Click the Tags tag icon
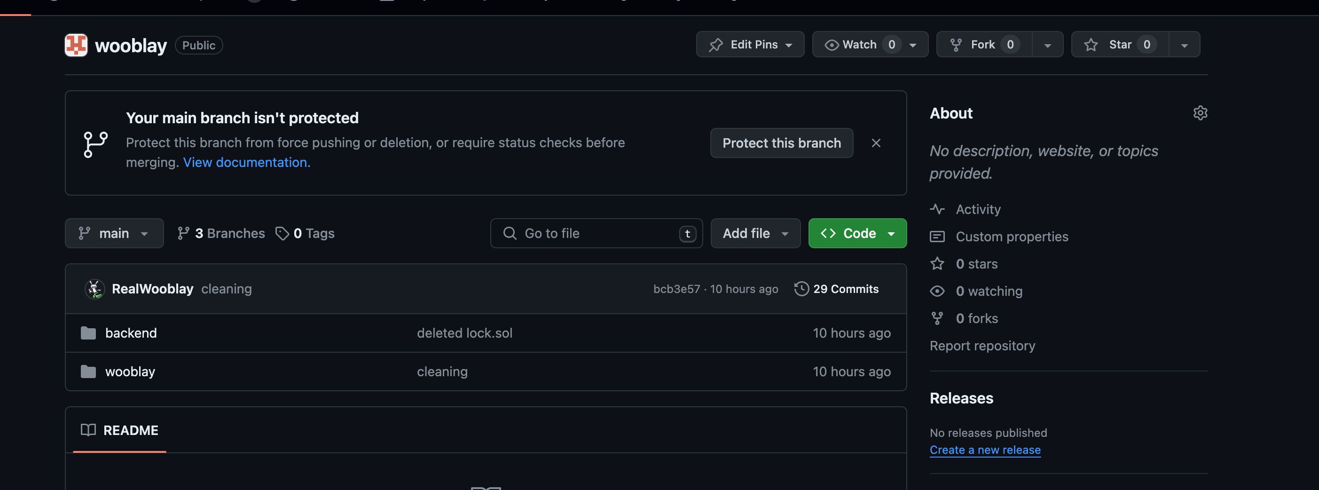Image resolution: width=1319 pixels, height=490 pixels. point(282,234)
